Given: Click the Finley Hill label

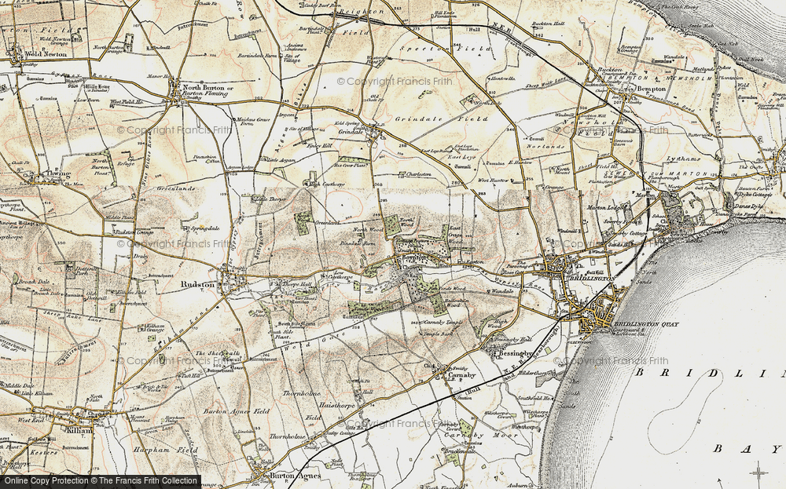Looking at the screenshot, I should click(x=320, y=145).
